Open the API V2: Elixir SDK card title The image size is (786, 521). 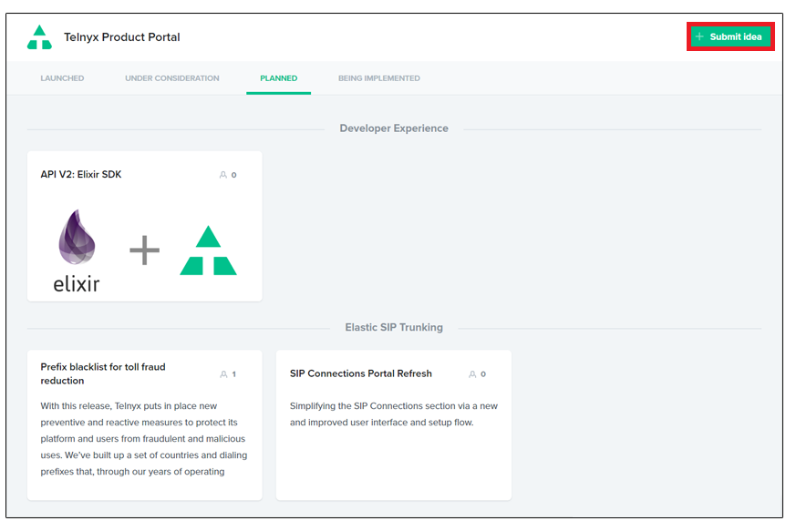click(81, 174)
